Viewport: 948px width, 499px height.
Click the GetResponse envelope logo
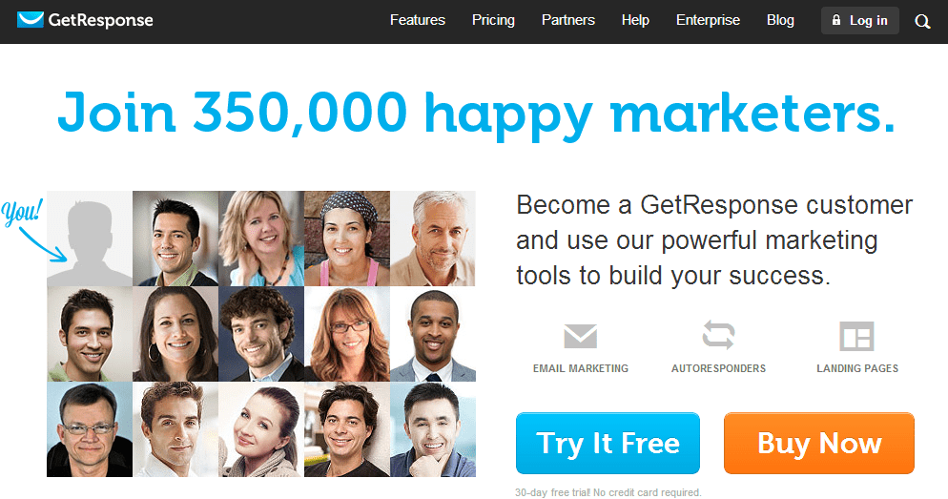pos(31,20)
